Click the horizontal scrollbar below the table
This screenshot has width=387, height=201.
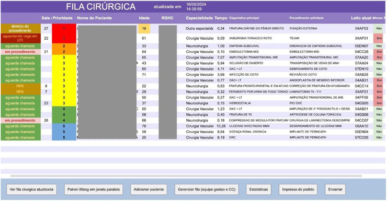pos(186,176)
